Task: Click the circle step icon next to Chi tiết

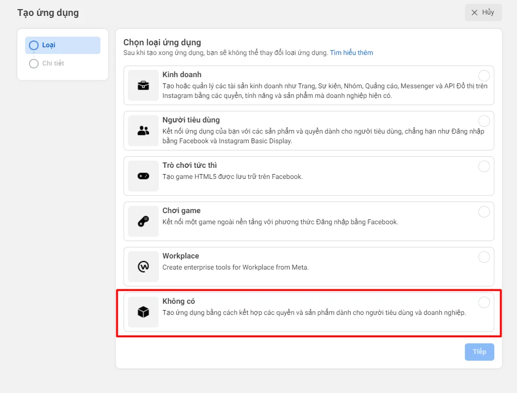Action: pos(34,63)
